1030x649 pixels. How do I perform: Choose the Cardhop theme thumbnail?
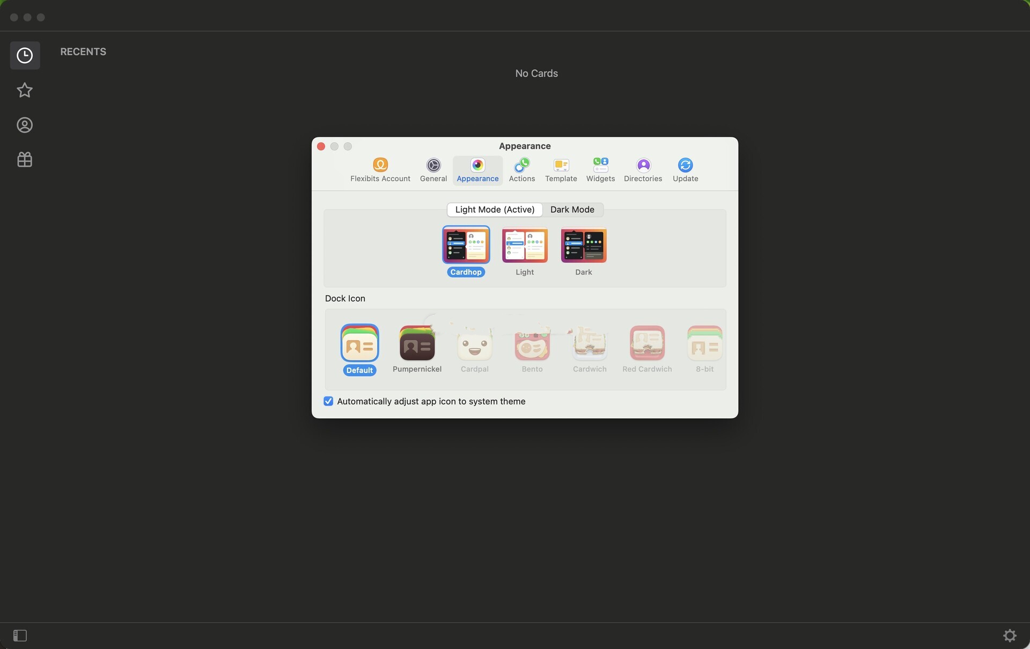tap(466, 245)
